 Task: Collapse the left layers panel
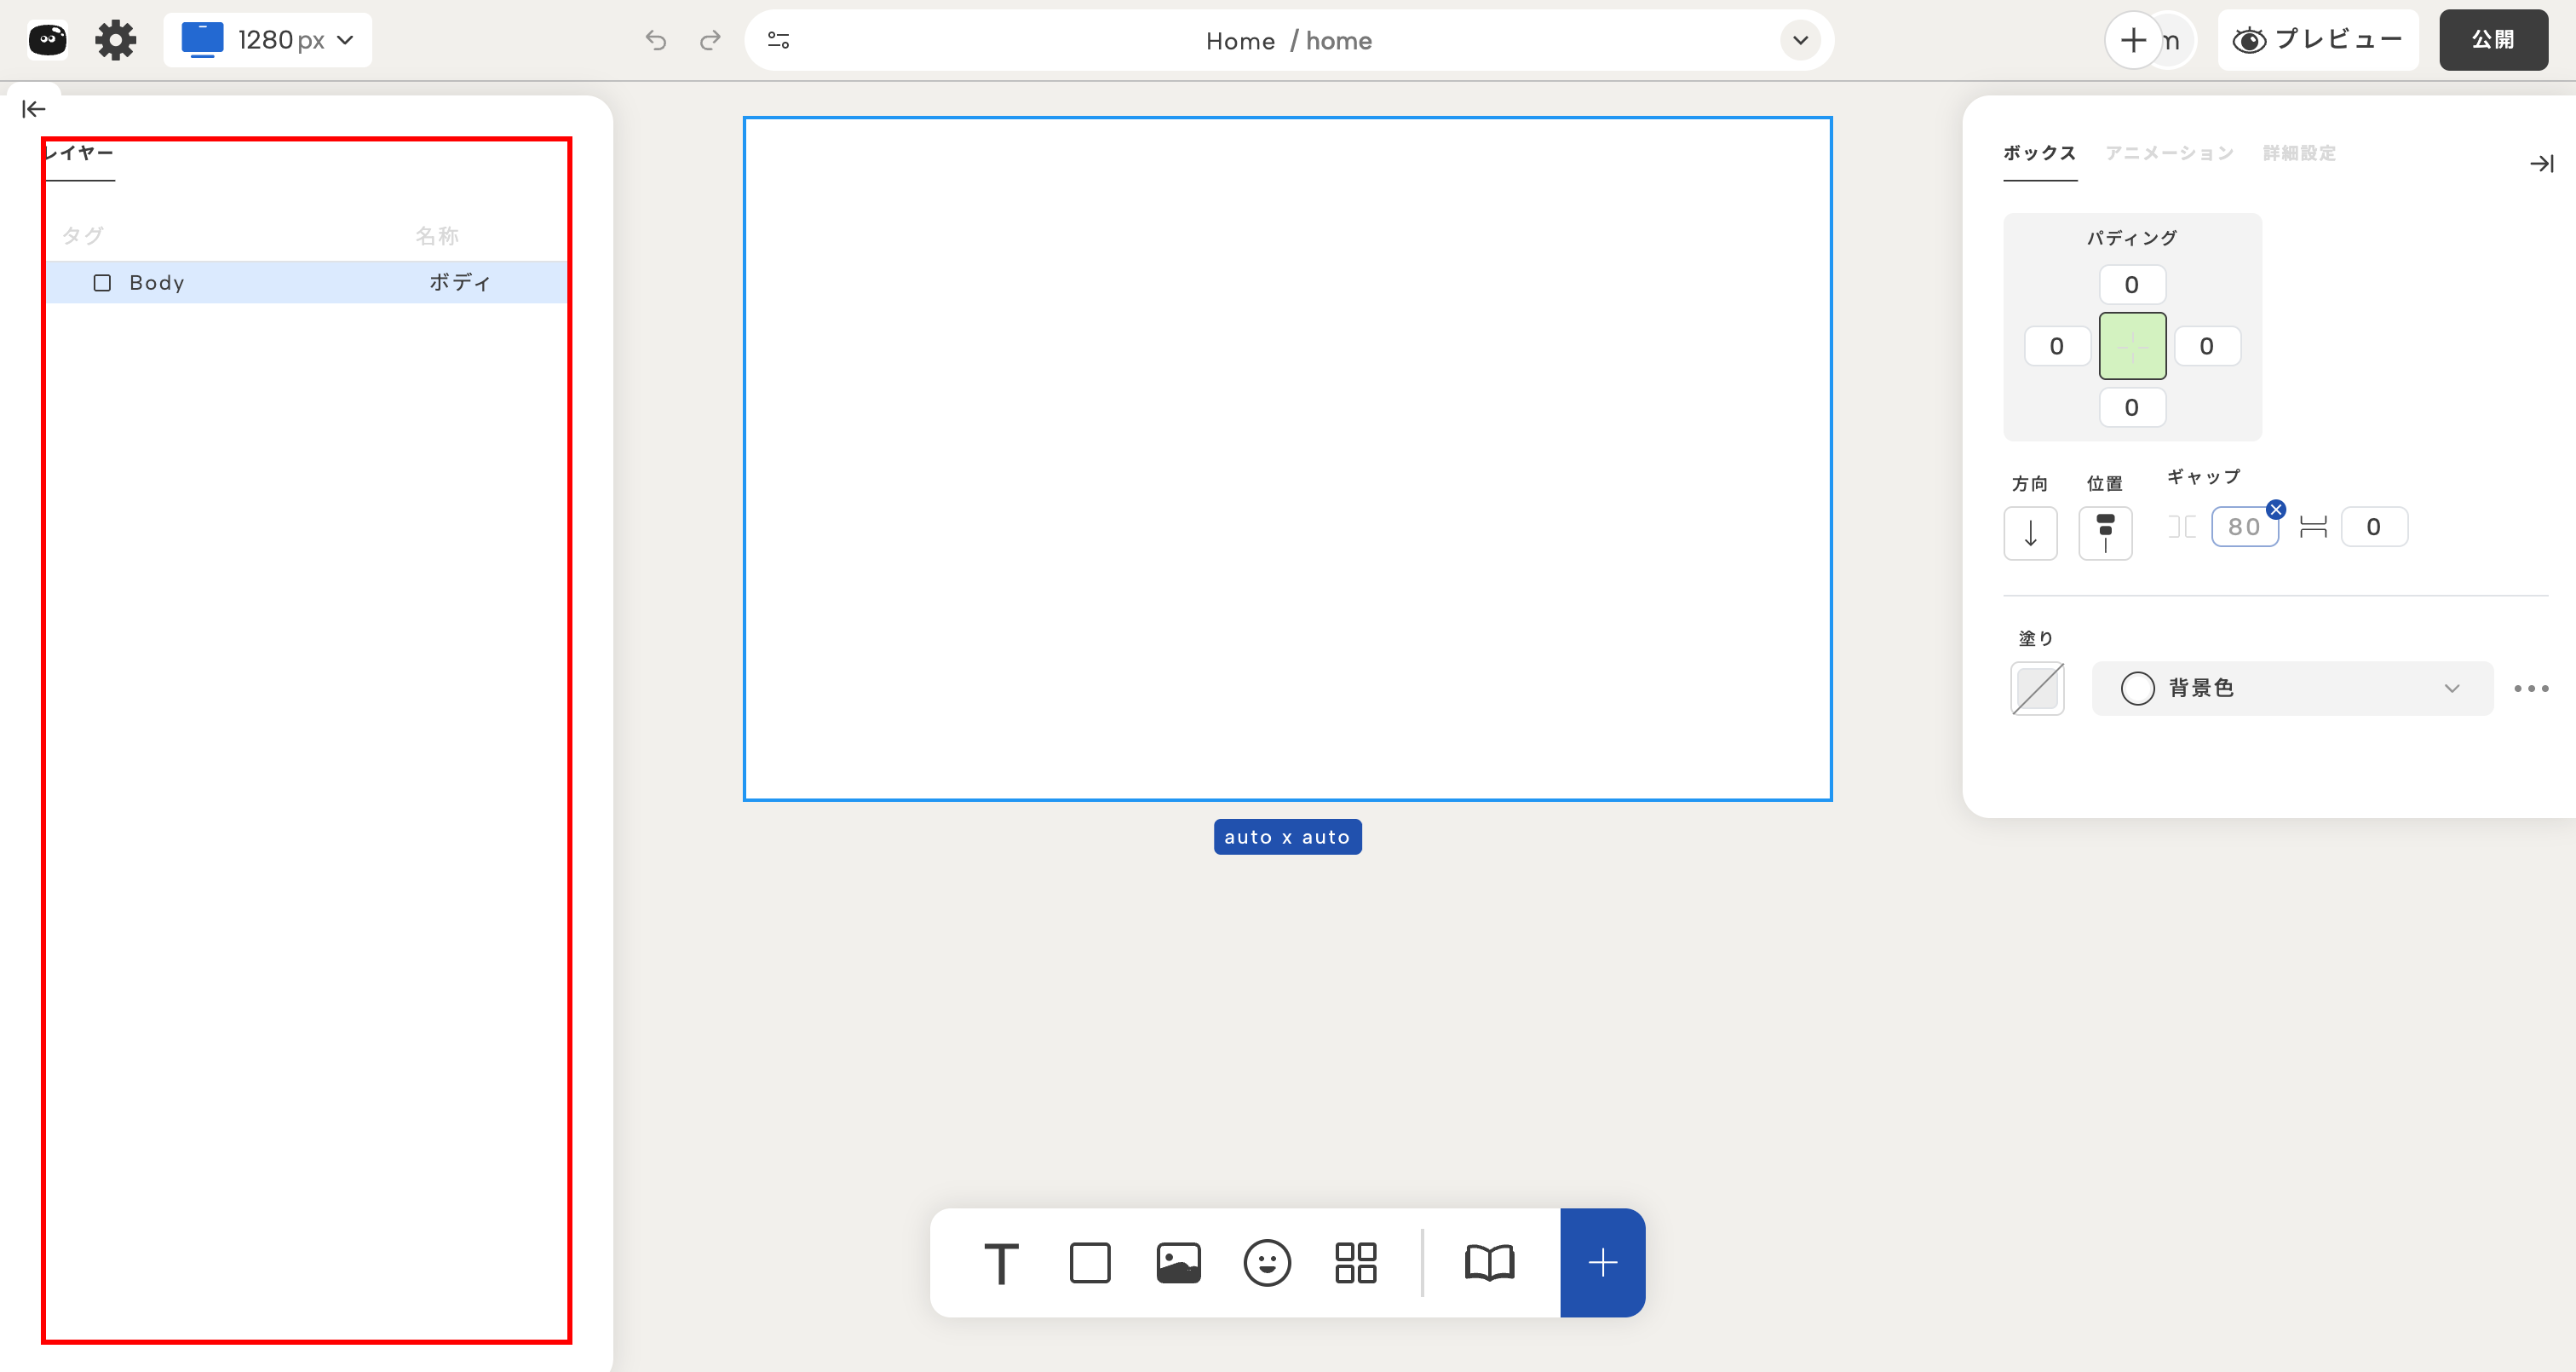click(33, 109)
